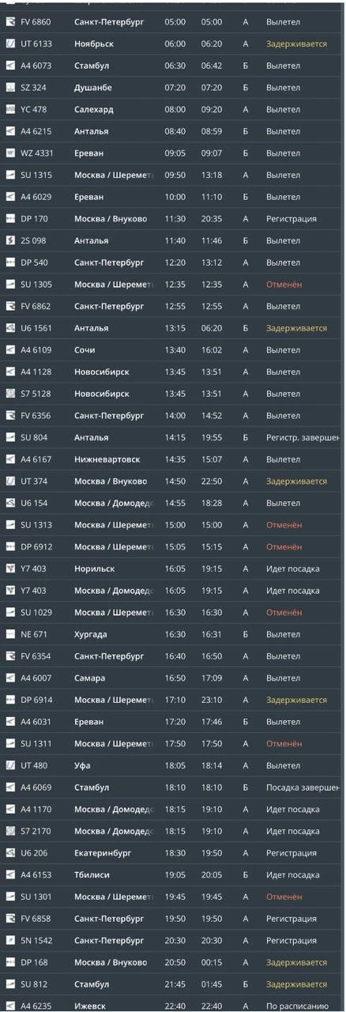
Task: Click Регистрация status for U6 206 Екатеринбург
Action: pos(291,853)
